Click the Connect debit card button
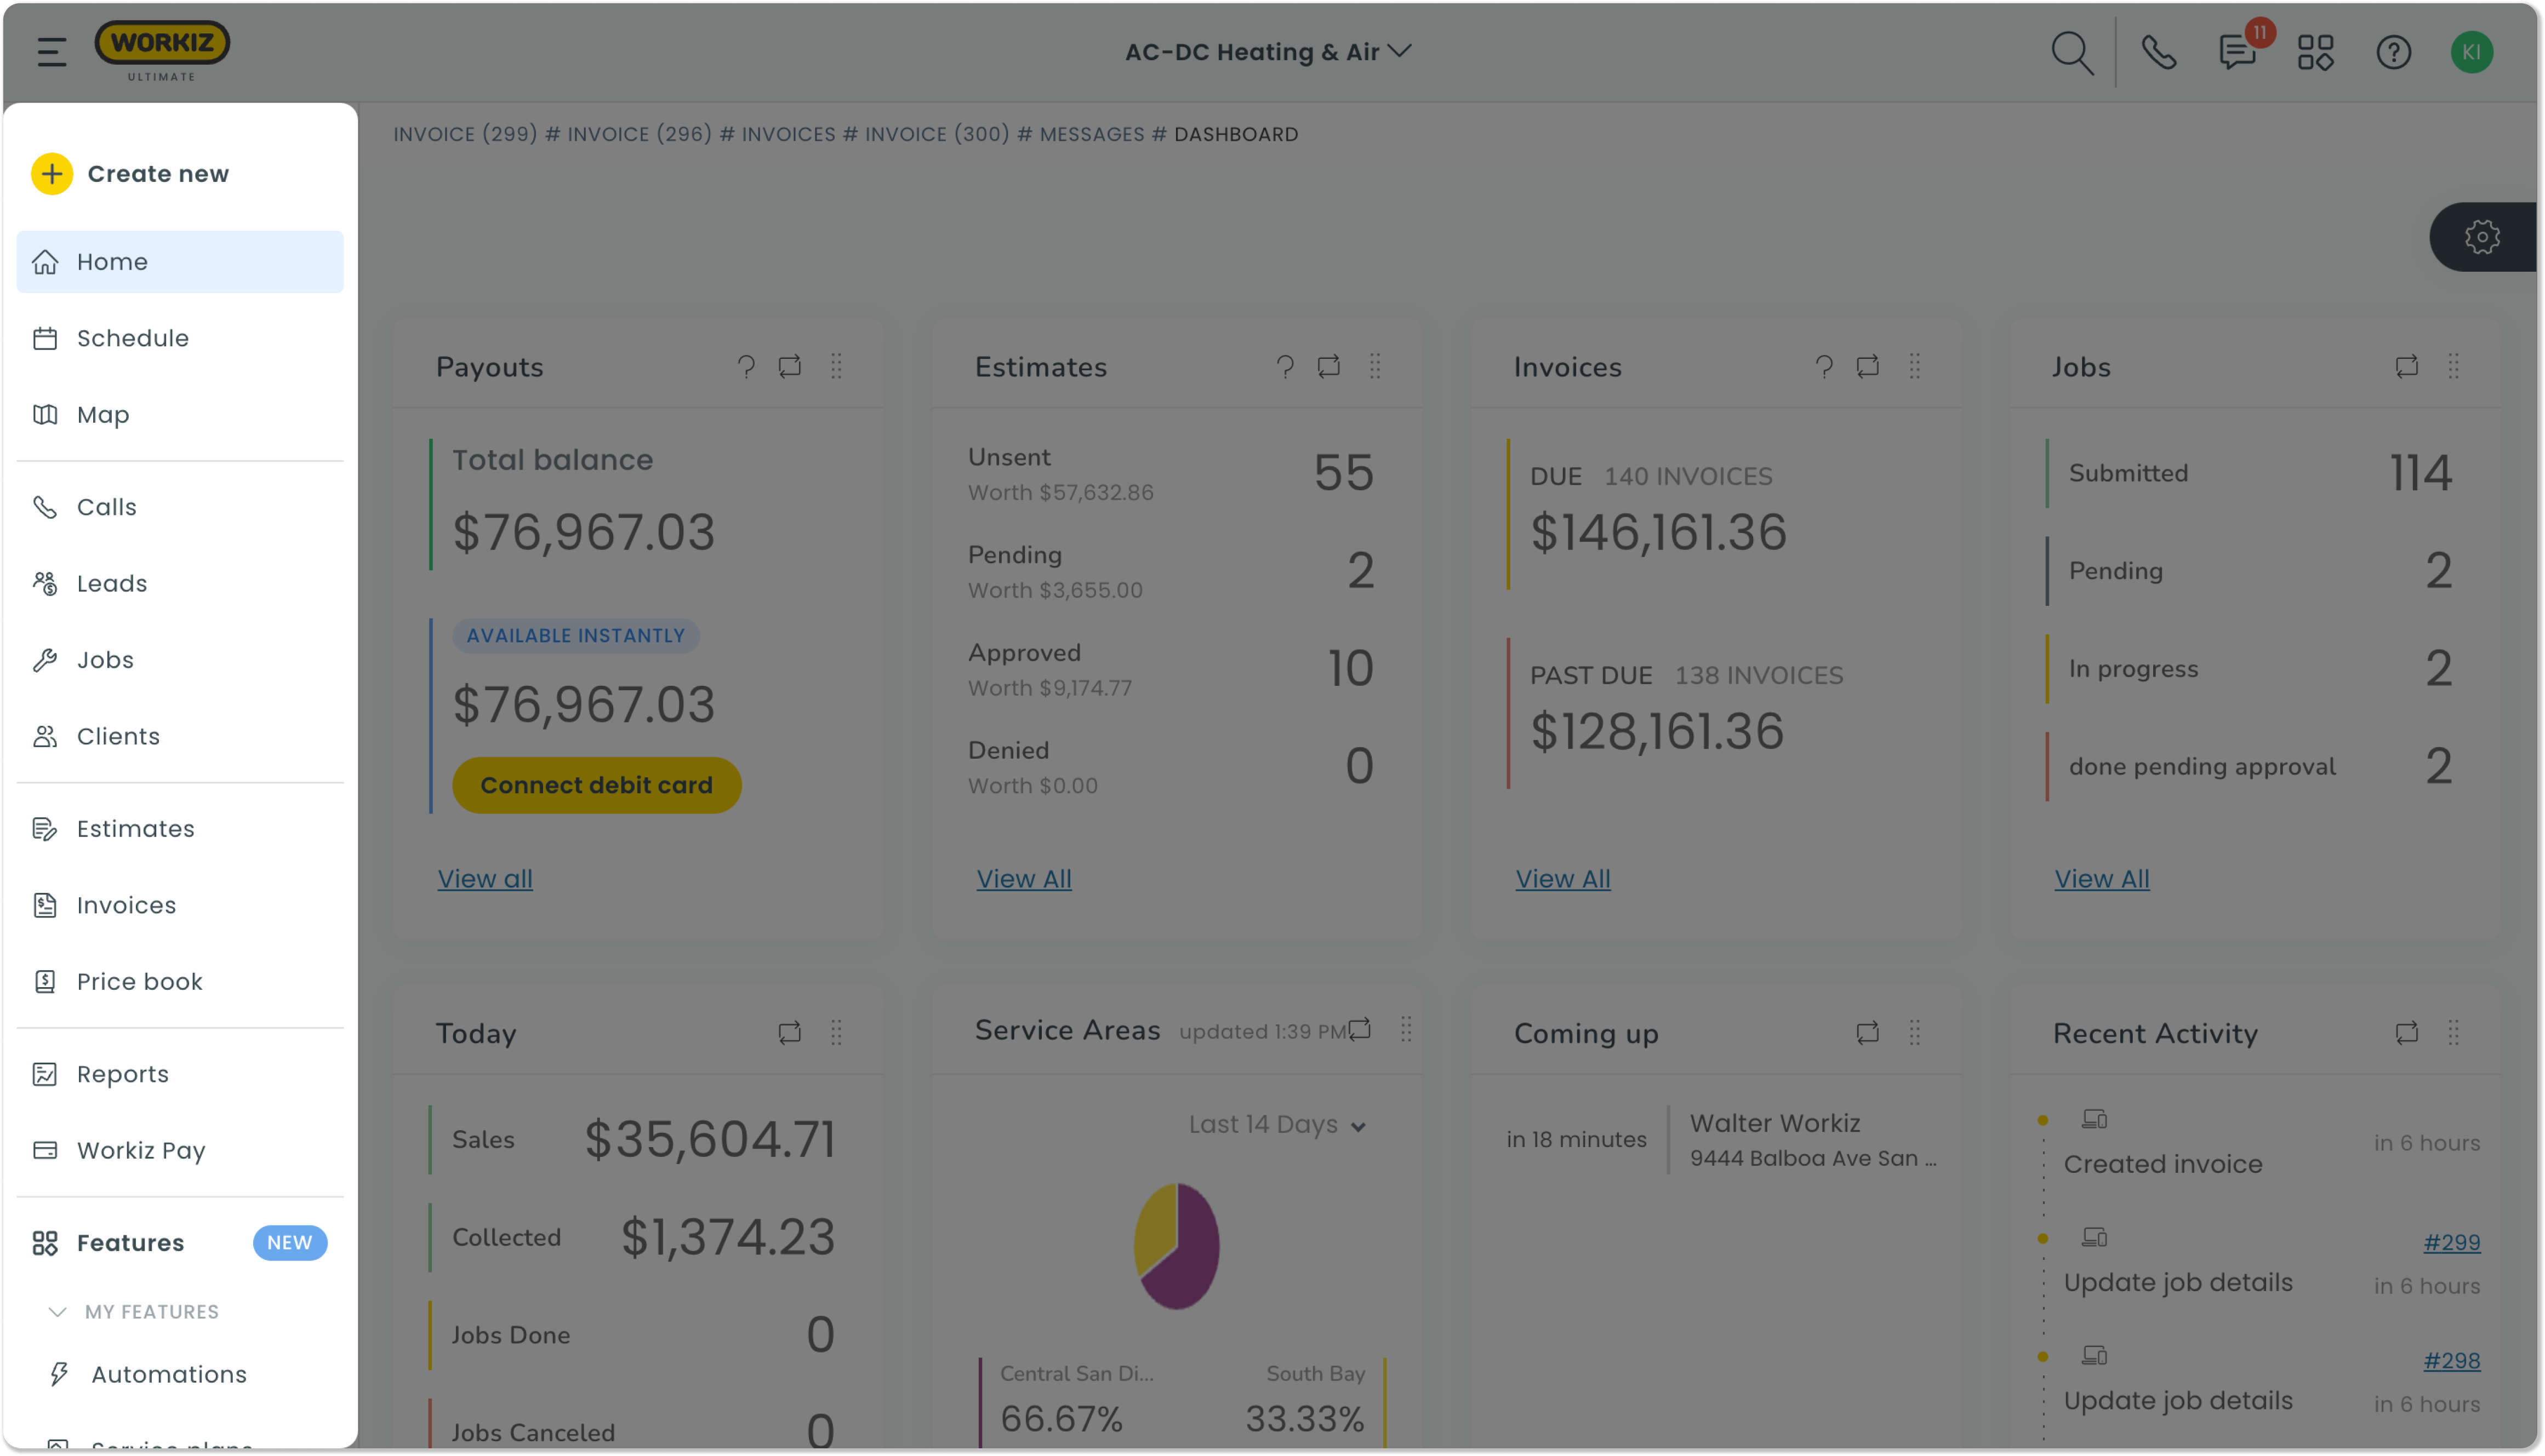The height and width of the screenshot is (1456, 2545). click(x=596, y=785)
